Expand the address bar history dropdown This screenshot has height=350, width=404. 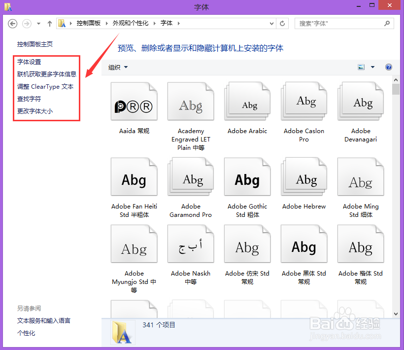(271, 23)
